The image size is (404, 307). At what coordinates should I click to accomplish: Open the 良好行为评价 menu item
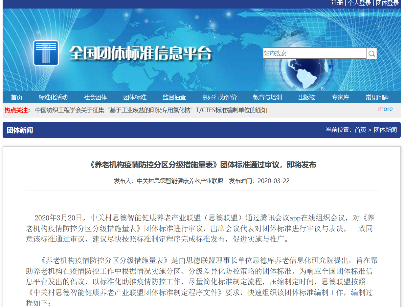click(219, 97)
